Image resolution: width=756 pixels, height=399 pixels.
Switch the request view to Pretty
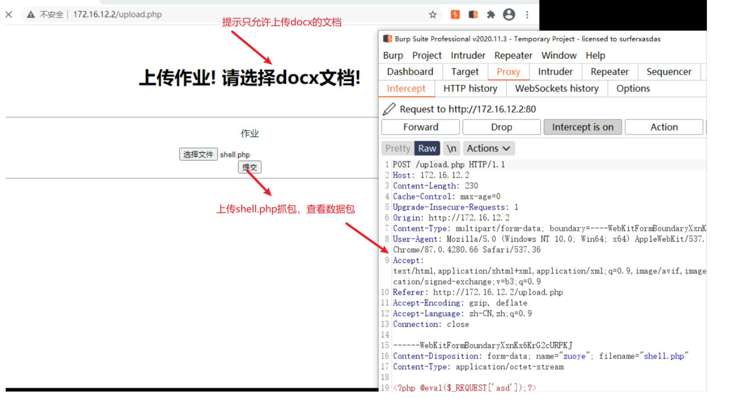pyautogui.click(x=397, y=148)
